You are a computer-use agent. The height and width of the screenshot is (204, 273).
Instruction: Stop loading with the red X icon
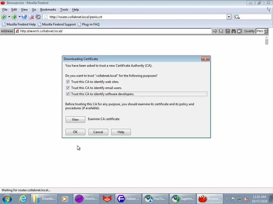[x=32, y=17]
